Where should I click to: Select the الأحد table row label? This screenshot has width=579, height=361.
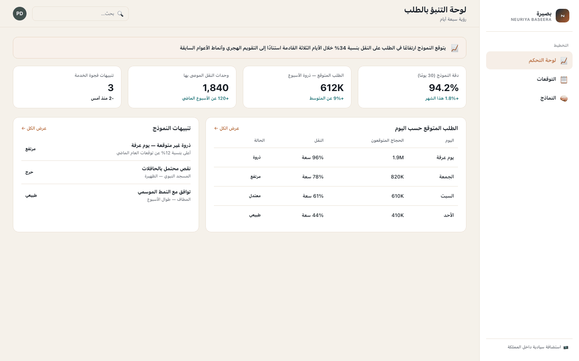449,215
